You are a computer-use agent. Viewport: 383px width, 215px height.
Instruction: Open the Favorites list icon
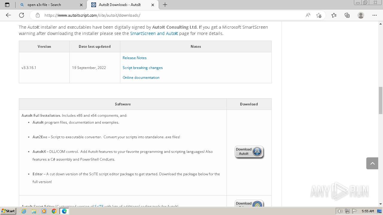click(334, 15)
